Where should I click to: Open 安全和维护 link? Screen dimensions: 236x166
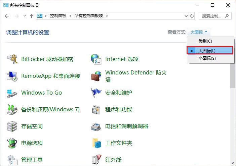click(118, 93)
